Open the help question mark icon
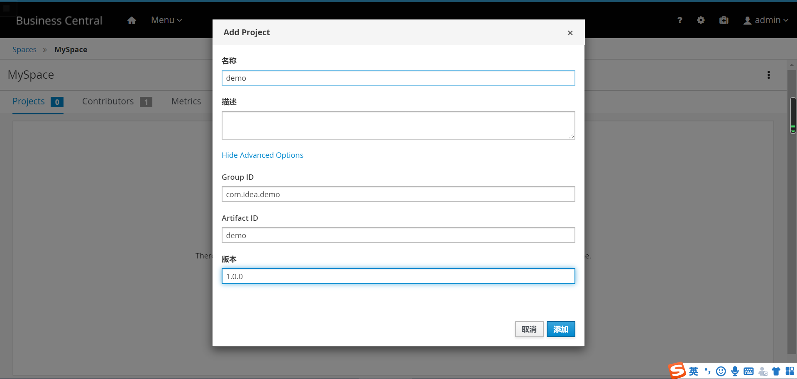Image resolution: width=797 pixels, height=379 pixels. pos(680,20)
